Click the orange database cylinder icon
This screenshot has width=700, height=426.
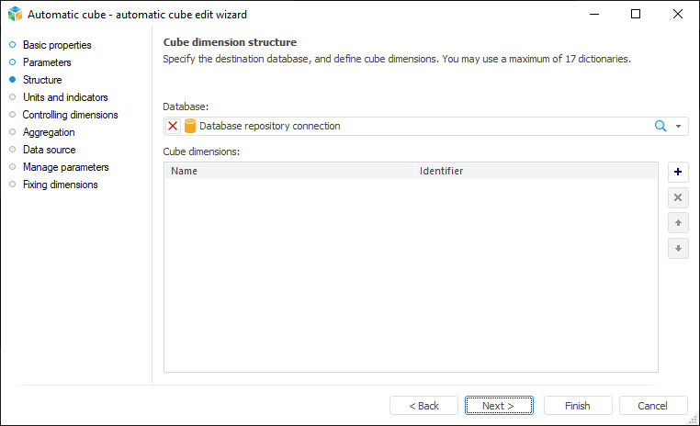tap(190, 126)
